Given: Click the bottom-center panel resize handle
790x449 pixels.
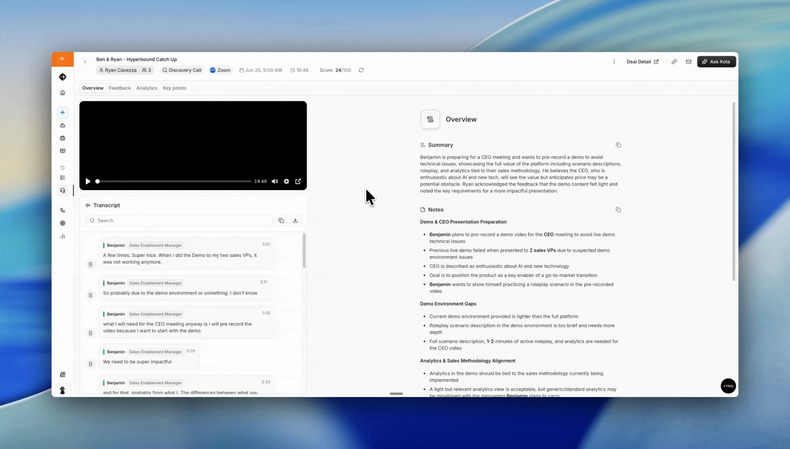Looking at the screenshot, I should coord(396,393).
